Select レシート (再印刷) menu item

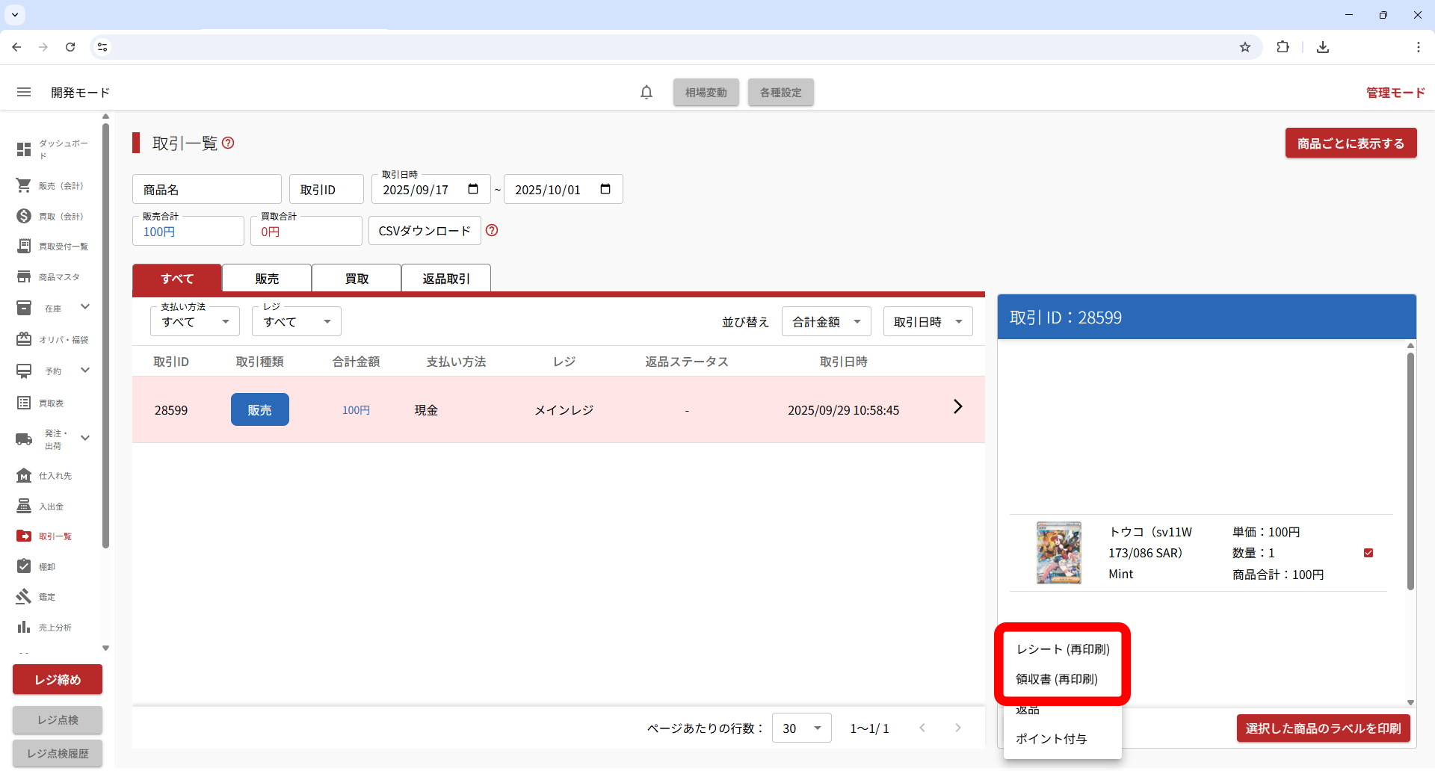pos(1063,649)
